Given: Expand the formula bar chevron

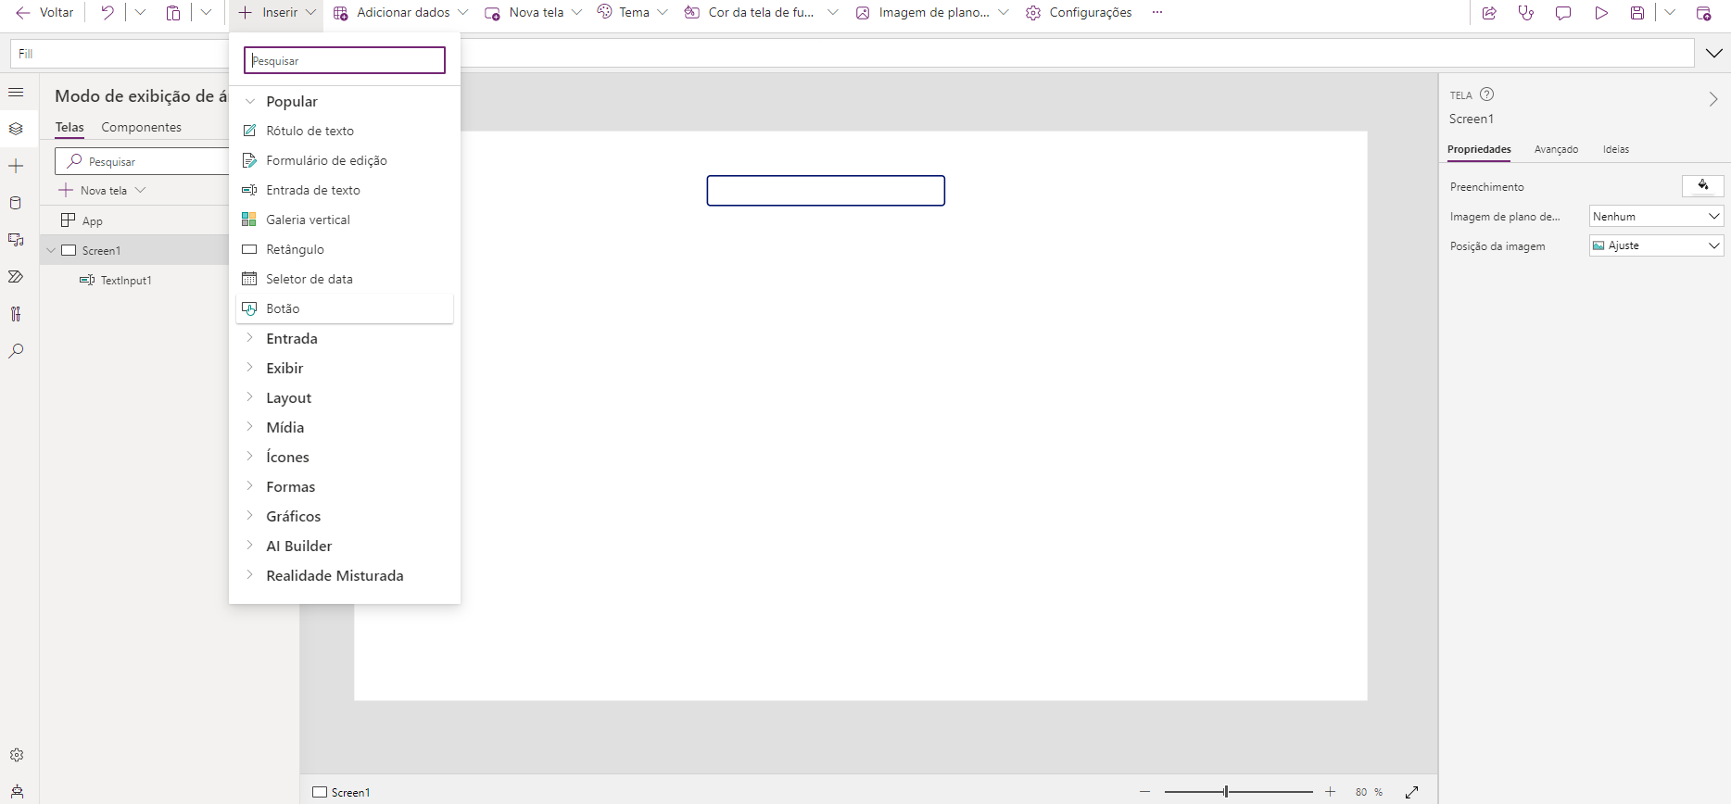Looking at the screenshot, I should (x=1713, y=54).
